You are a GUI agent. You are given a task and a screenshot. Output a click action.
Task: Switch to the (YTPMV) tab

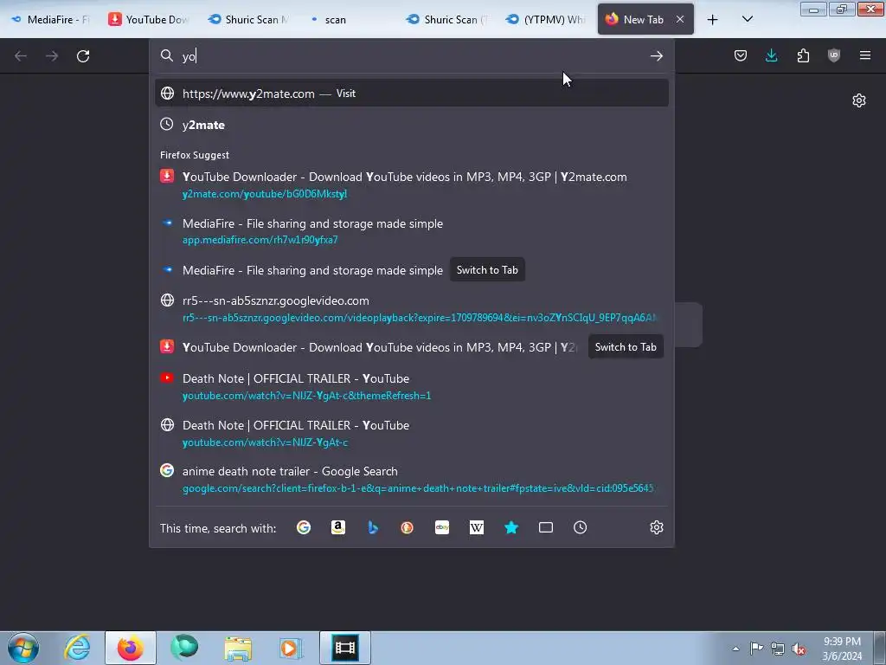click(x=546, y=20)
